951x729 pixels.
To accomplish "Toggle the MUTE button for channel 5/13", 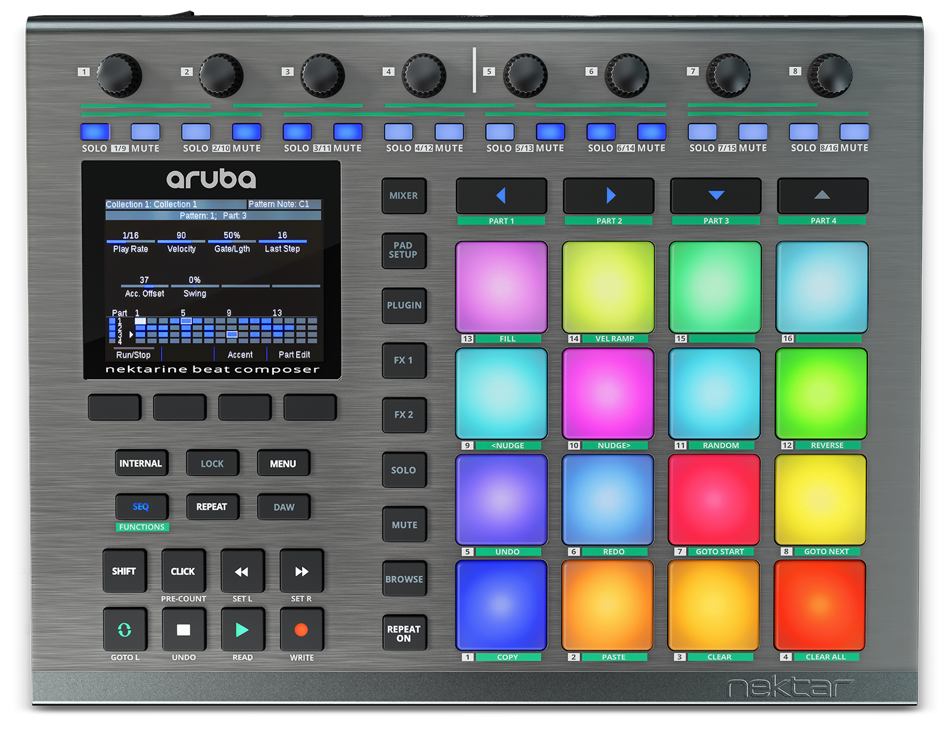I will click(550, 132).
